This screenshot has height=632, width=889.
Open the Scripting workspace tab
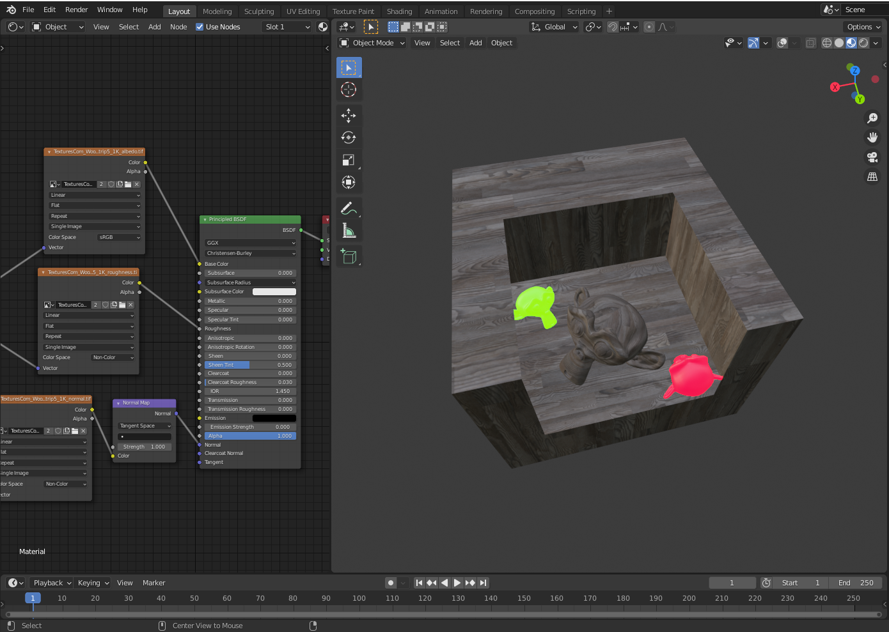coord(581,12)
